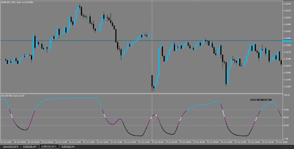
Task: Click the '16 Oct 04:00' time axis label
Action: click(20, 142)
